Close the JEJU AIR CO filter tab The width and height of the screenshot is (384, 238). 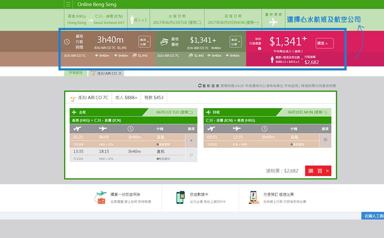pyautogui.click(x=120, y=73)
